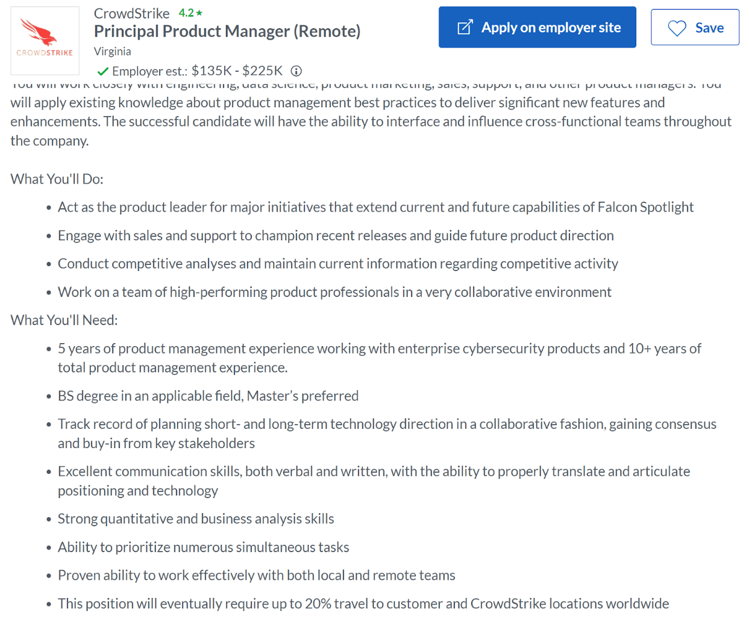
Task: Open the info icon next to the salary estimate
Action: click(296, 70)
